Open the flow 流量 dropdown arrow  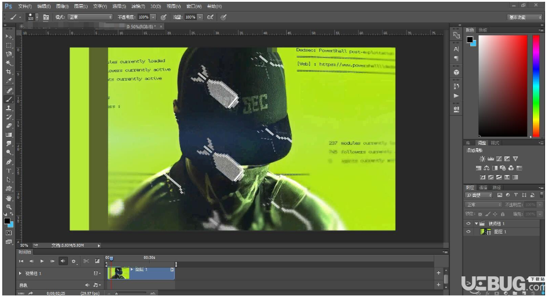click(x=200, y=17)
